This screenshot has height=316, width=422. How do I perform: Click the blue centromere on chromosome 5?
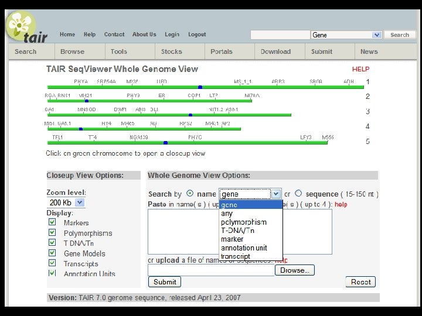(165, 143)
